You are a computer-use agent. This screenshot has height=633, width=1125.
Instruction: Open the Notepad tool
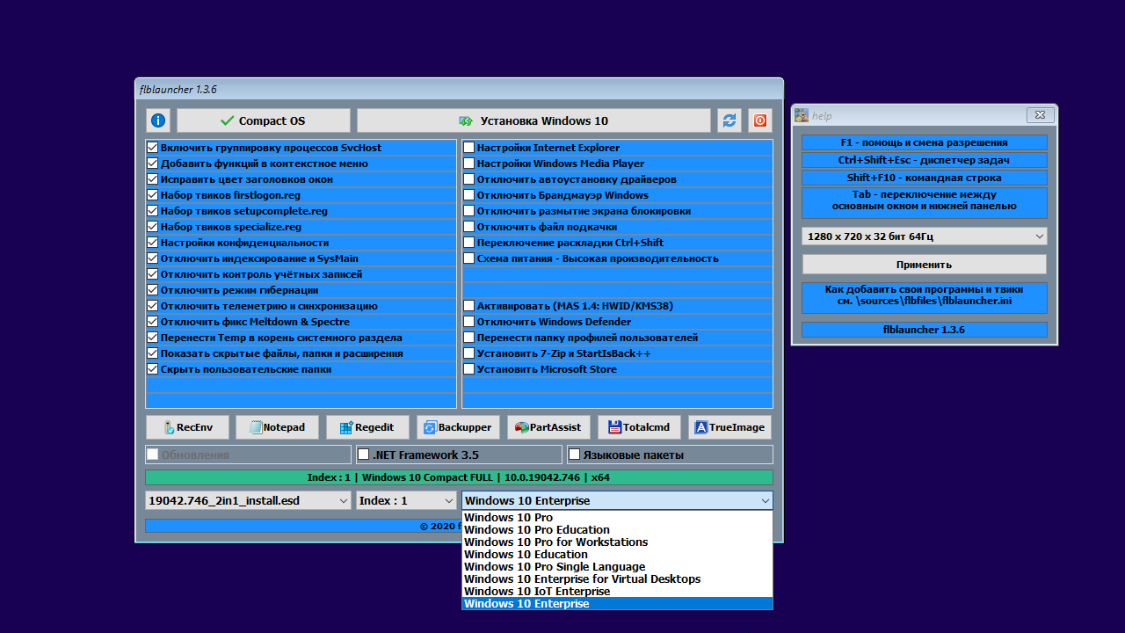click(277, 427)
